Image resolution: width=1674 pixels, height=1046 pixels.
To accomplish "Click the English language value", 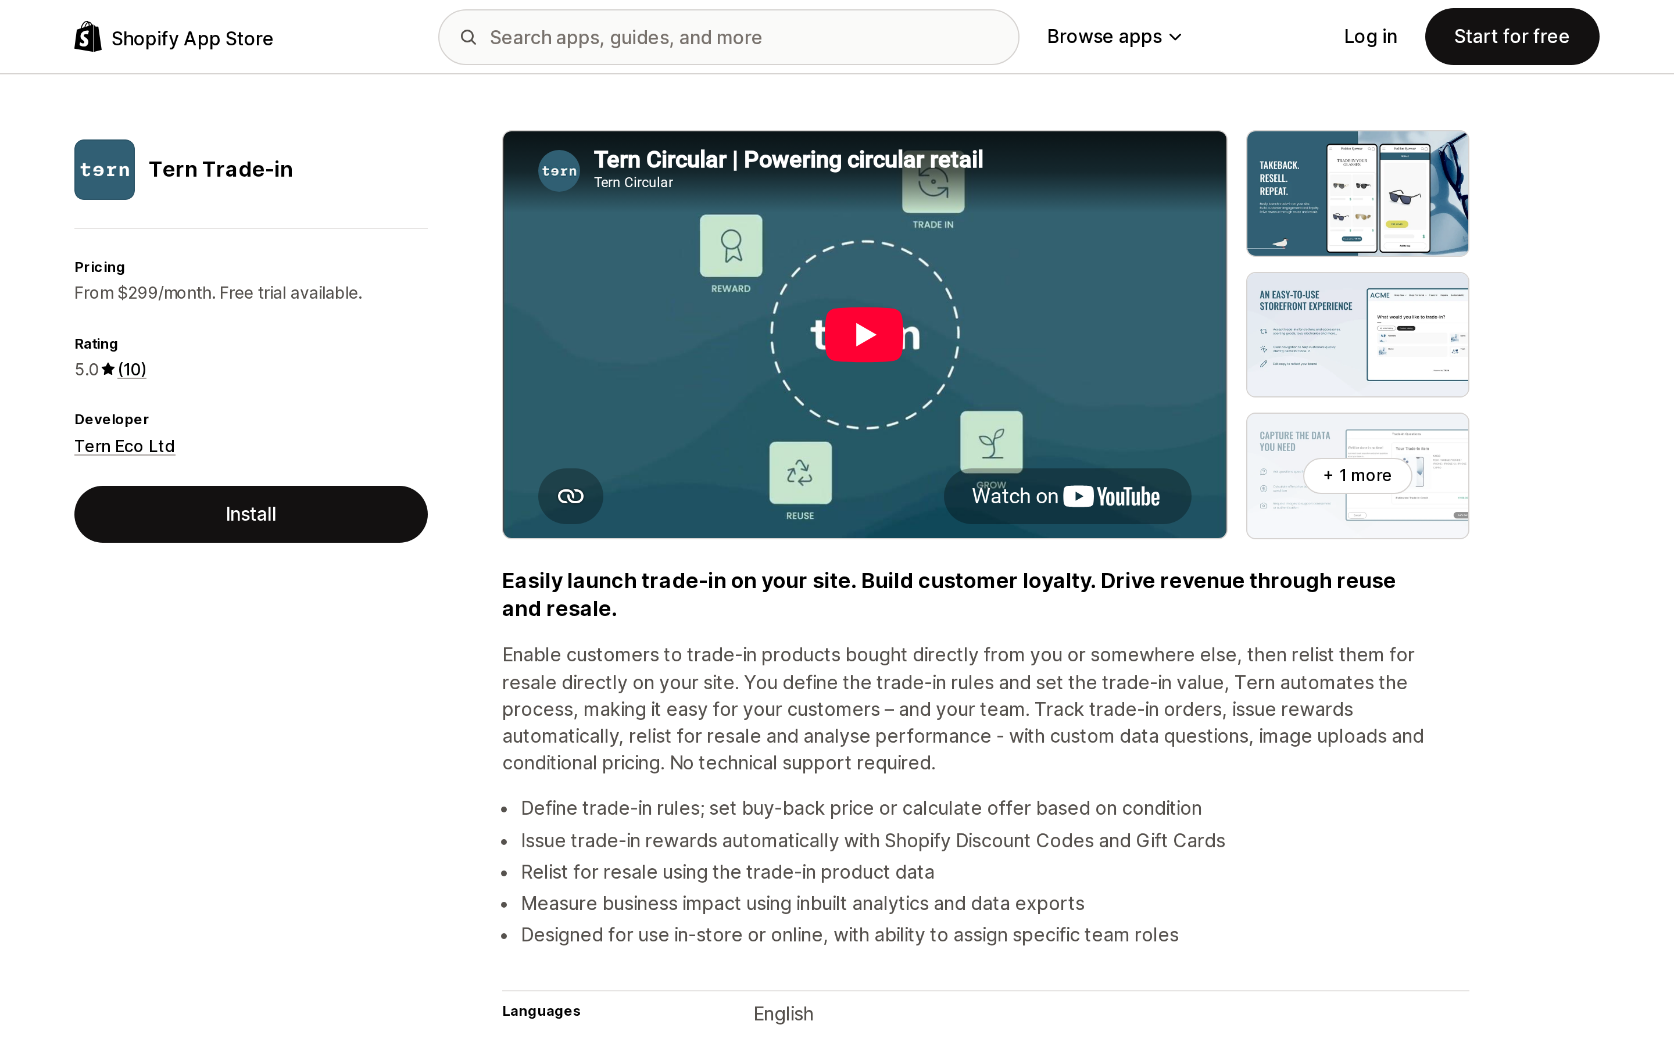I will click(783, 1014).
